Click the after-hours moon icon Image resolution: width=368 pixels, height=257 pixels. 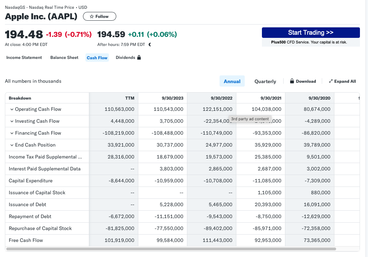pos(150,45)
